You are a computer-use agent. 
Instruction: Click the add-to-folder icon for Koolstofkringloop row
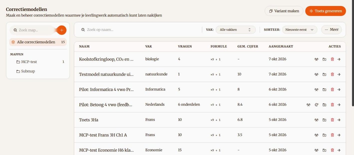(x=324, y=59)
